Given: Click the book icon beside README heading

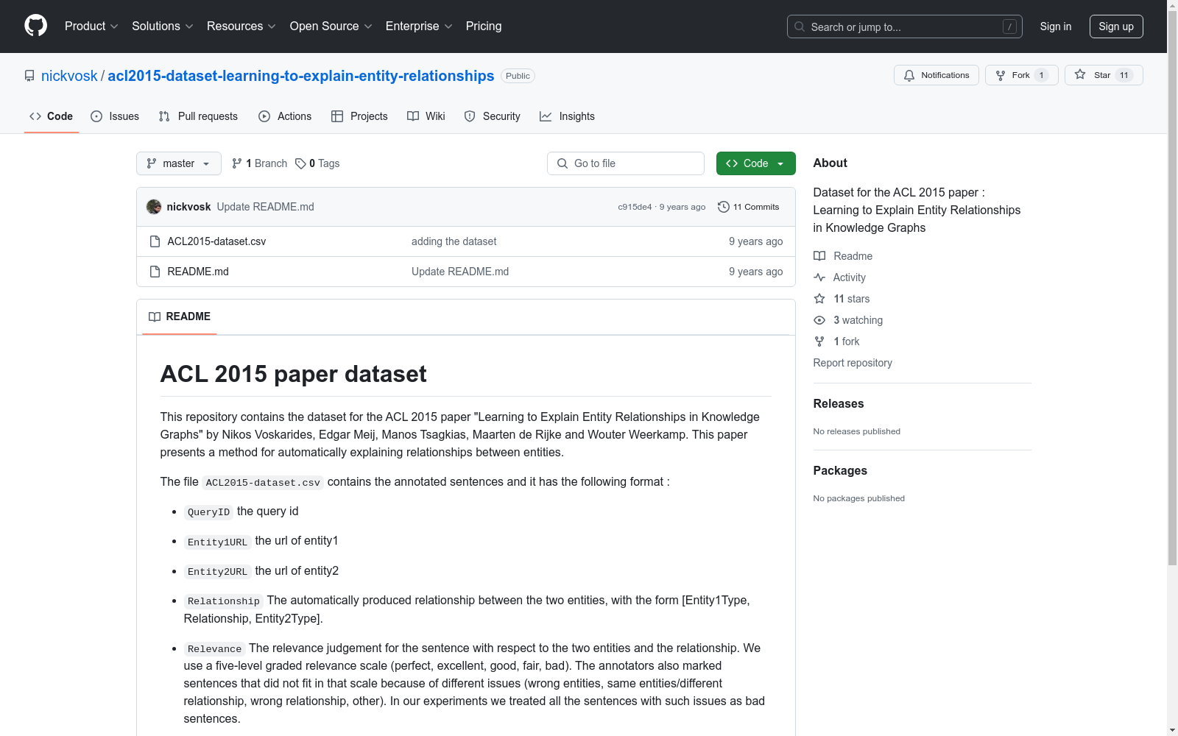Looking at the screenshot, I should [155, 316].
